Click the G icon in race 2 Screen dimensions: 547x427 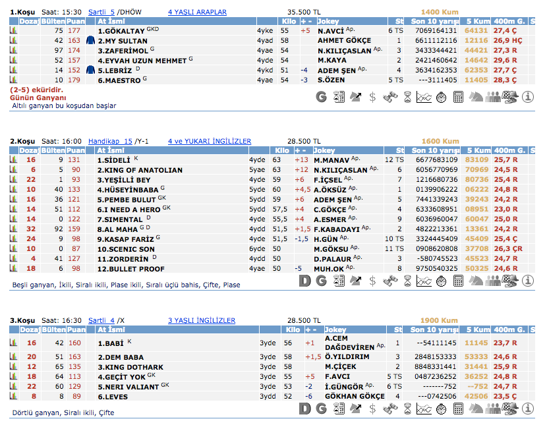click(x=321, y=281)
